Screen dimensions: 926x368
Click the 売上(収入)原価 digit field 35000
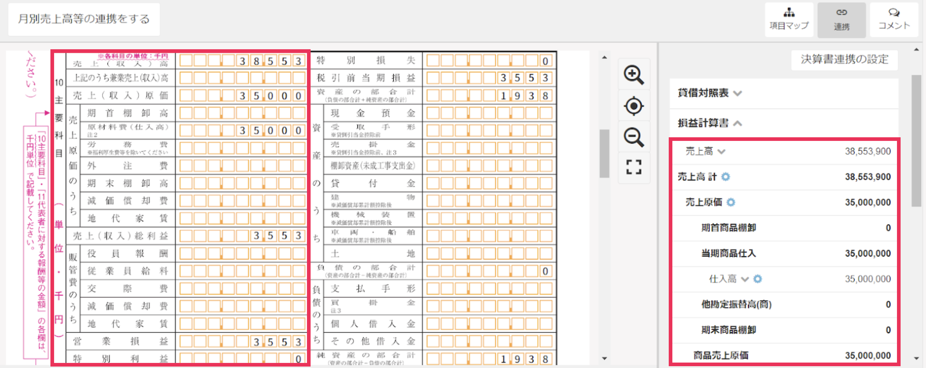click(242, 96)
